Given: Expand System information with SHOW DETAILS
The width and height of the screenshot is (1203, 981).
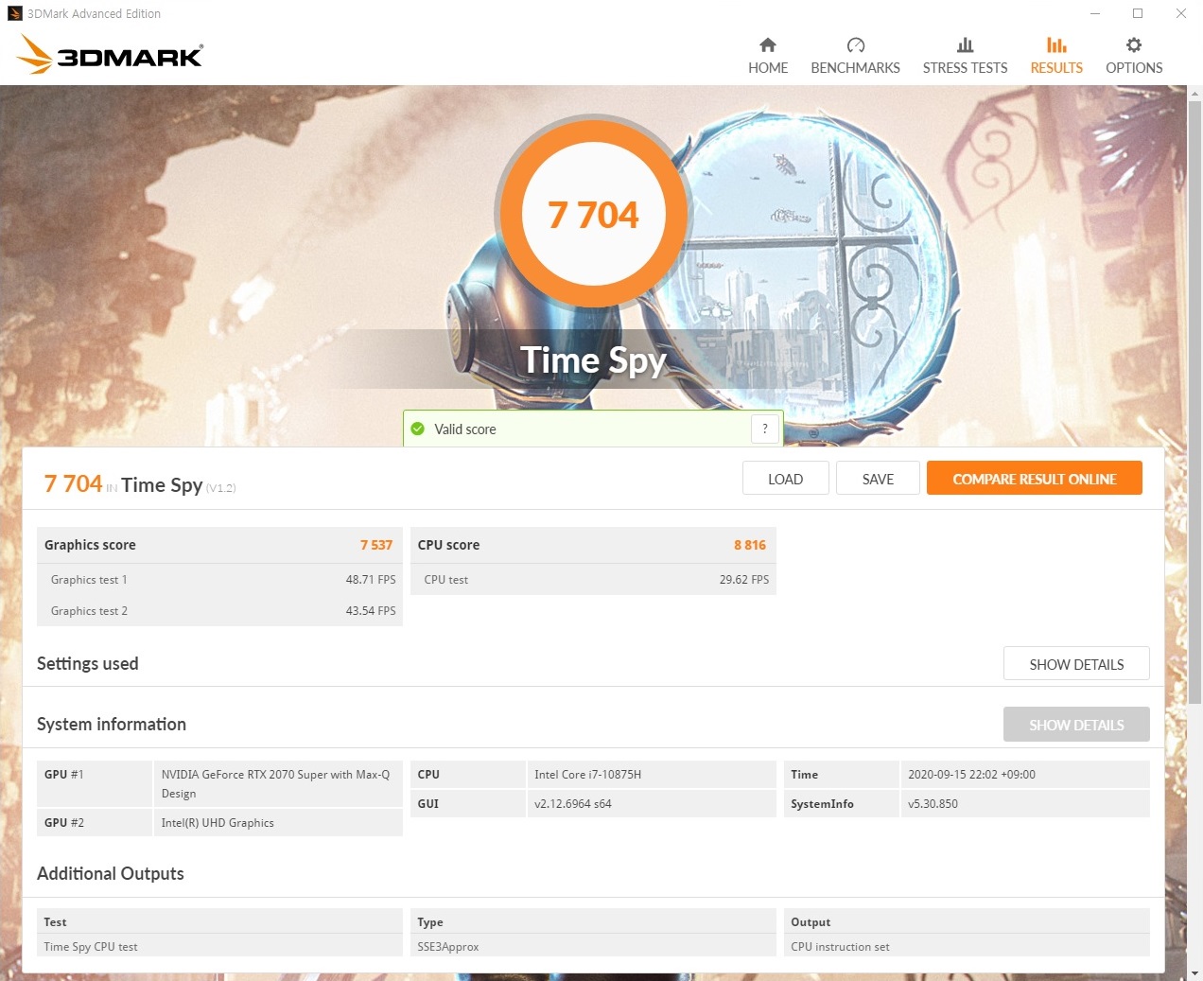Looking at the screenshot, I should pos(1076,725).
